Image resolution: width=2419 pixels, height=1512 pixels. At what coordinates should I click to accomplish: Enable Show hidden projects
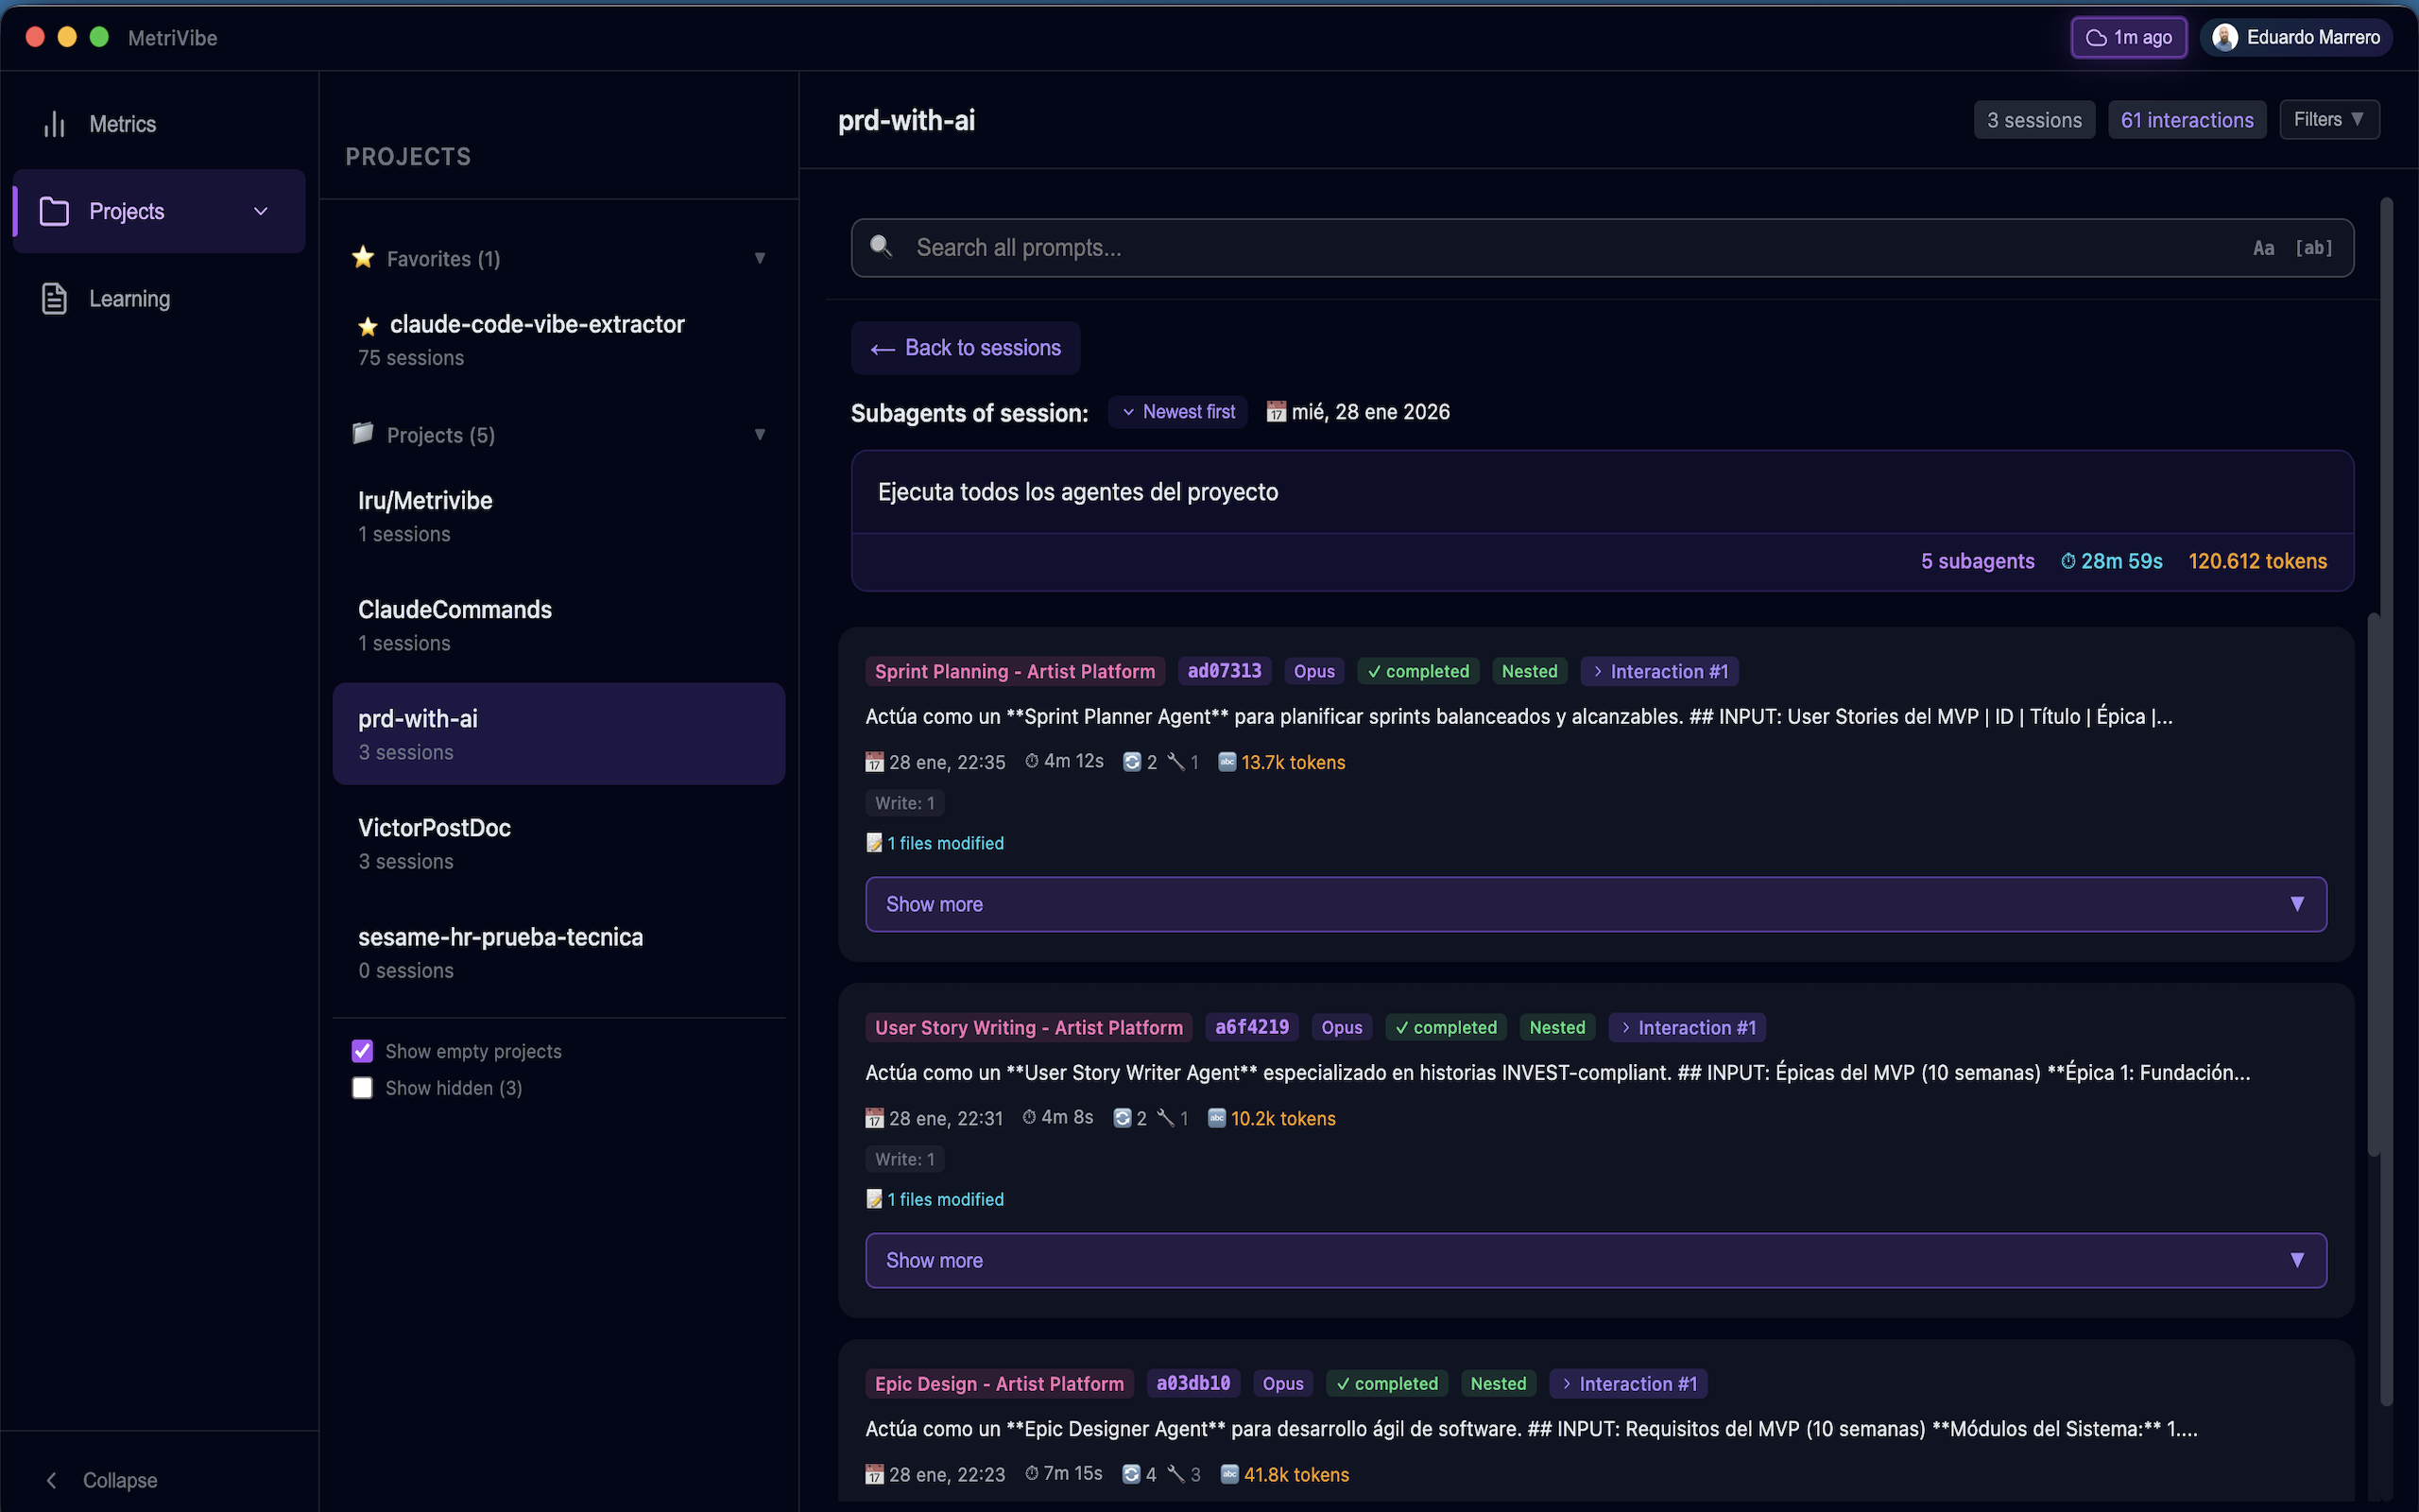pyautogui.click(x=362, y=1087)
